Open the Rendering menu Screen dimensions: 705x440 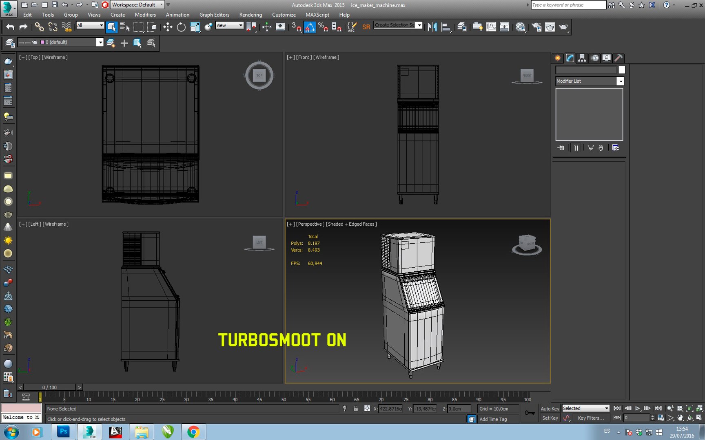coord(250,15)
